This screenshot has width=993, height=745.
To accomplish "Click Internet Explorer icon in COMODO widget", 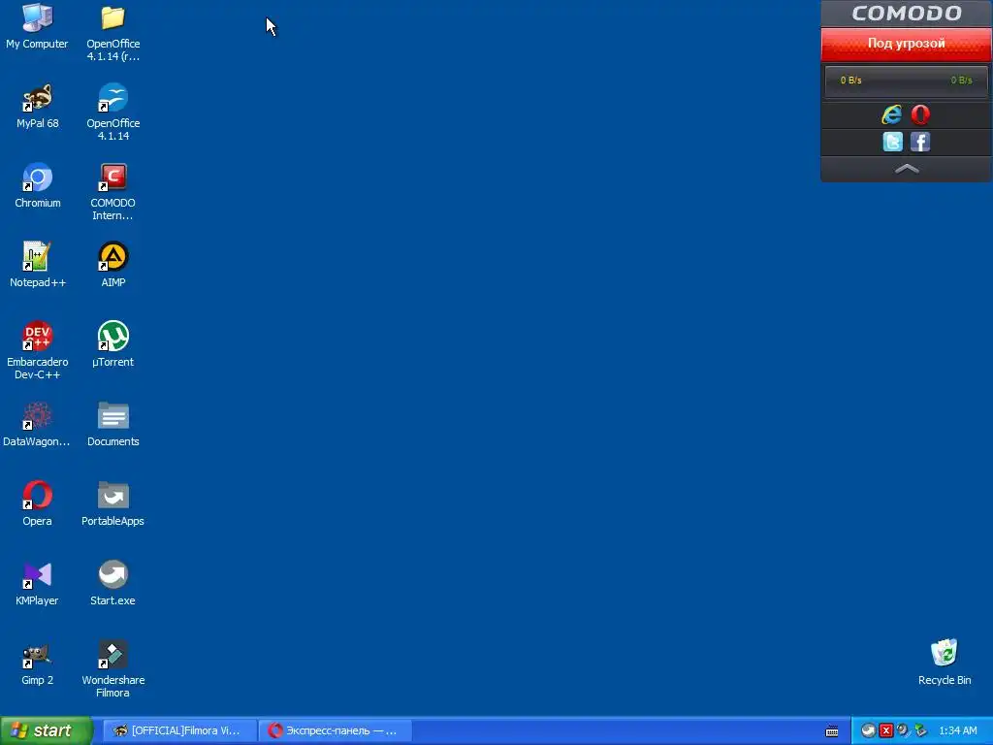I will pyautogui.click(x=892, y=114).
